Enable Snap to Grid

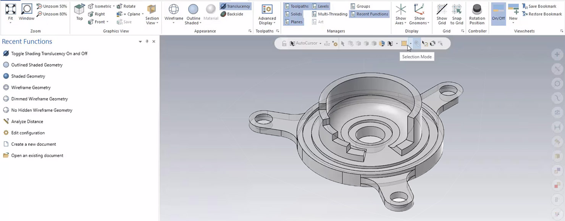(x=457, y=10)
